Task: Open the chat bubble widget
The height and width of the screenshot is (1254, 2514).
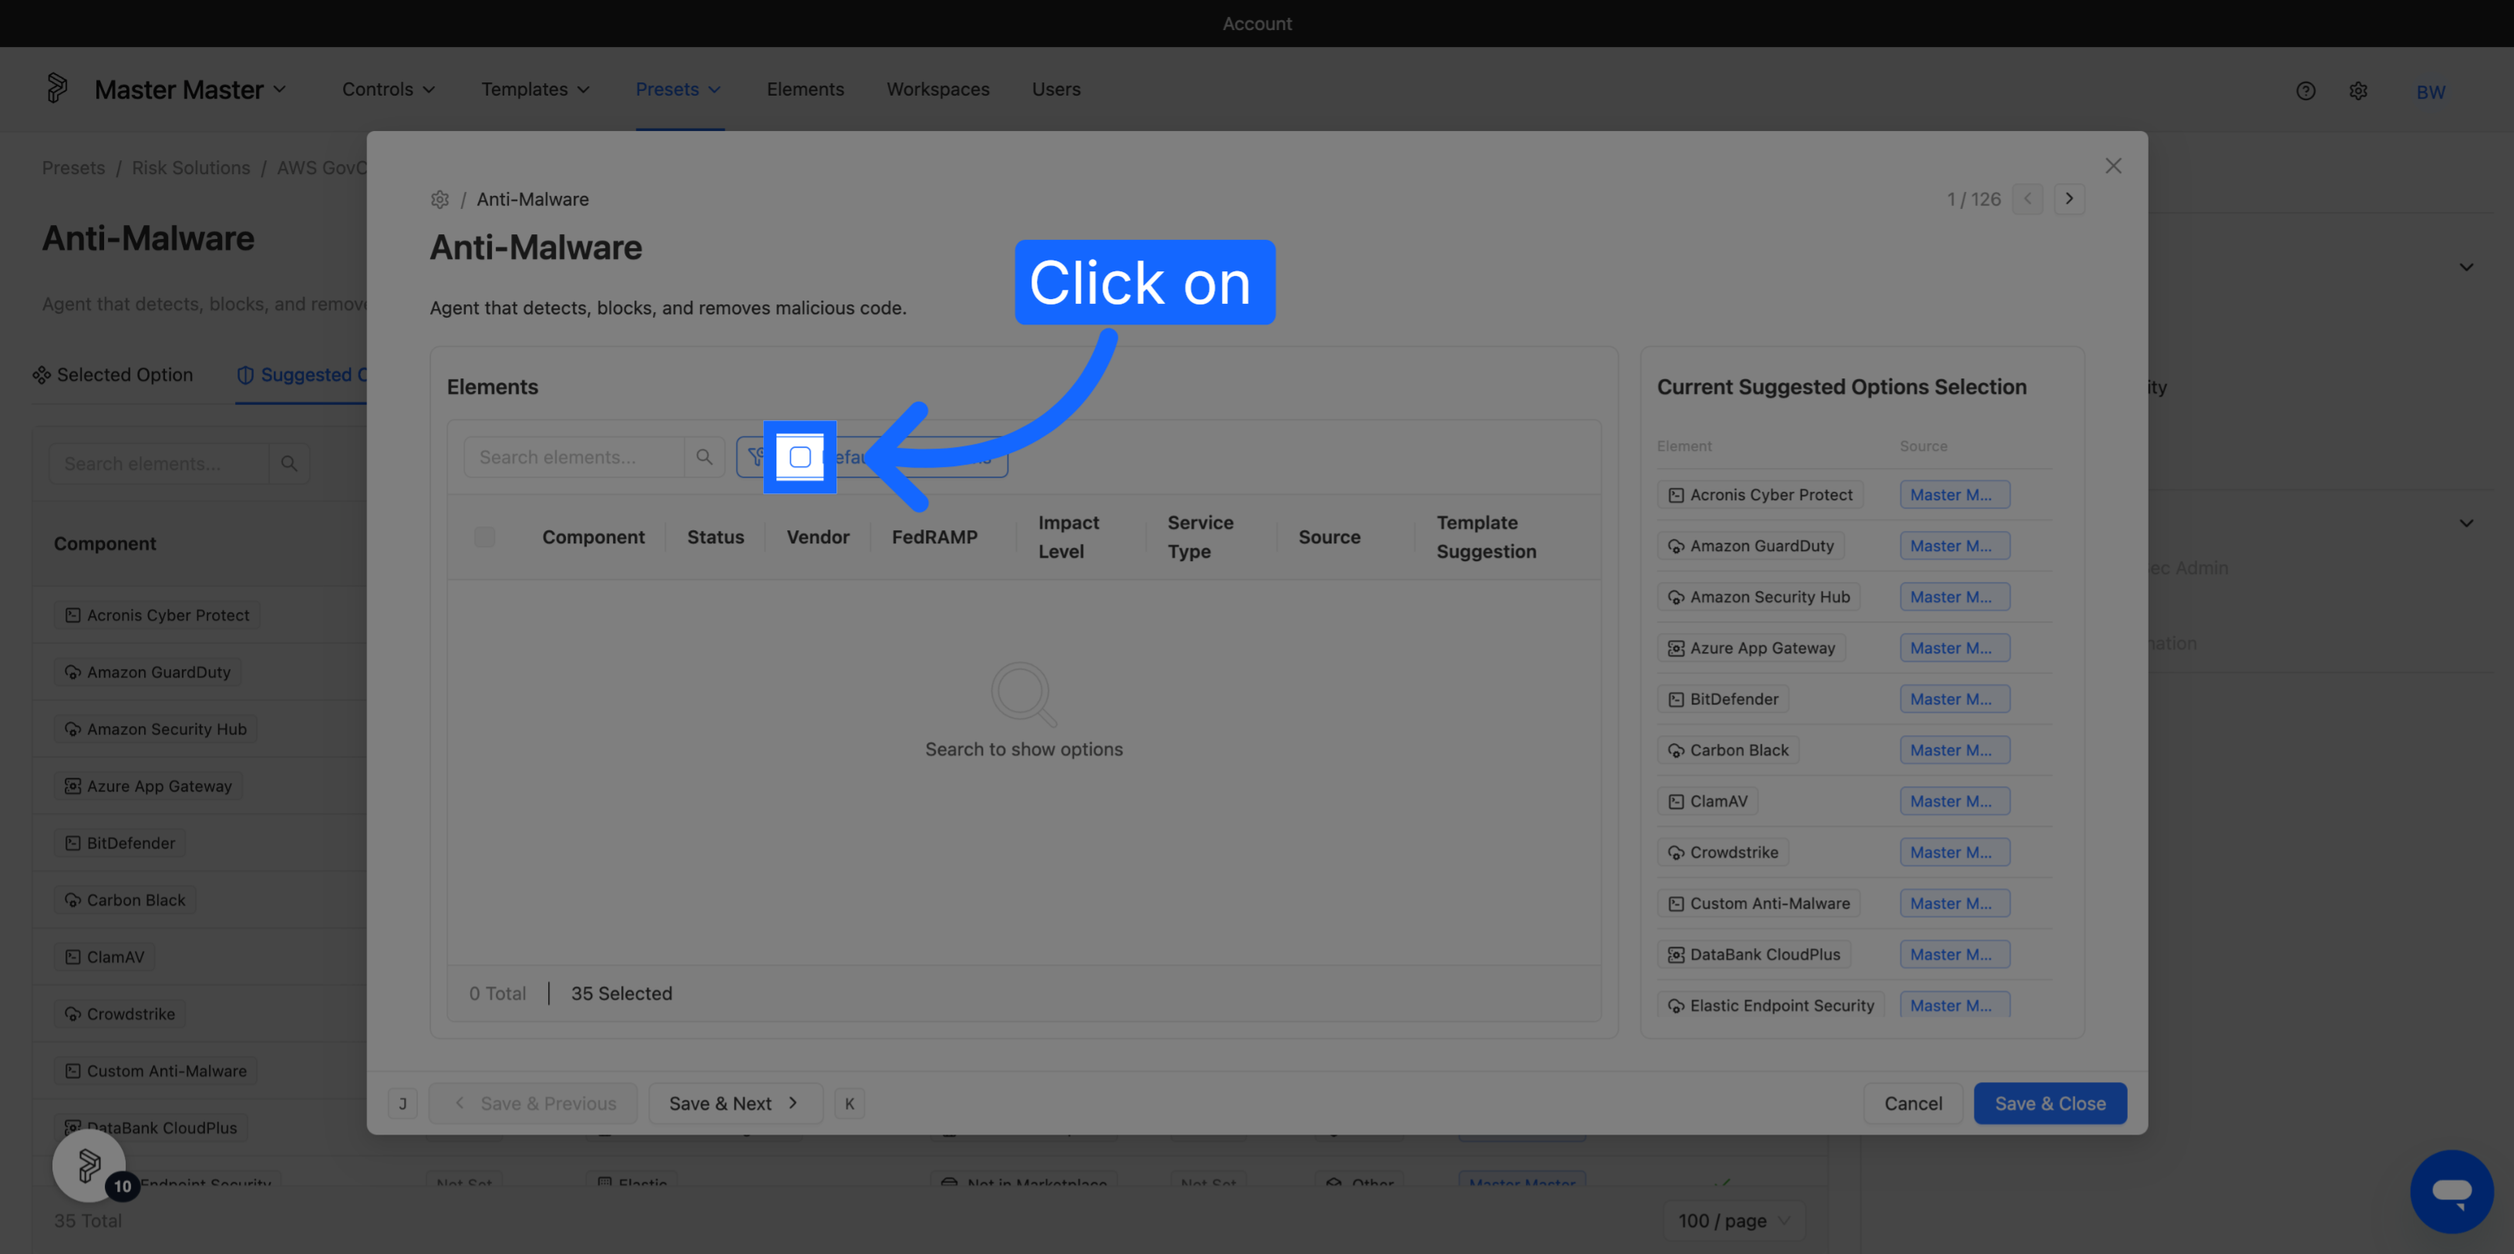Action: [2452, 1191]
